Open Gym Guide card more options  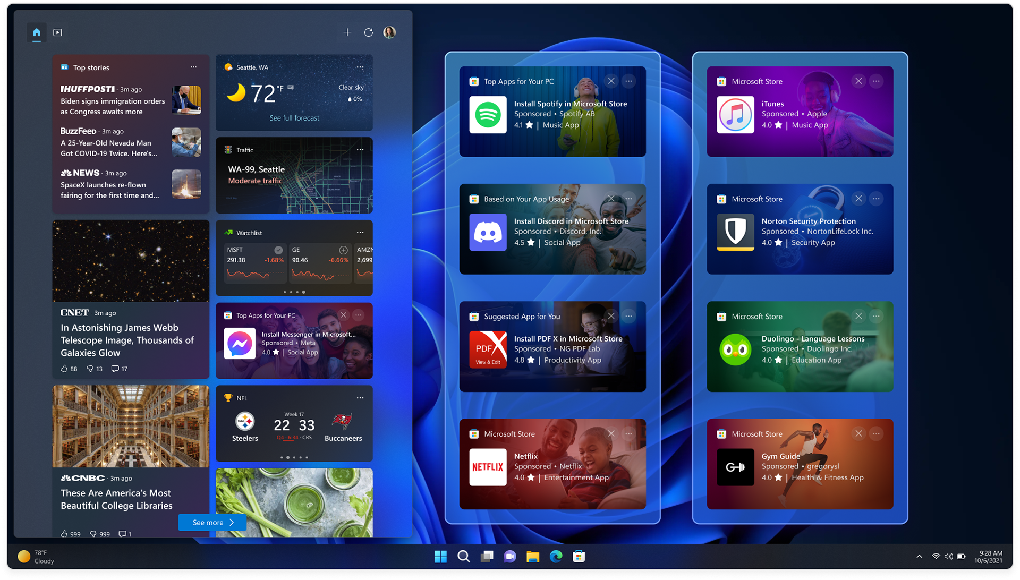pyautogui.click(x=876, y=434)
